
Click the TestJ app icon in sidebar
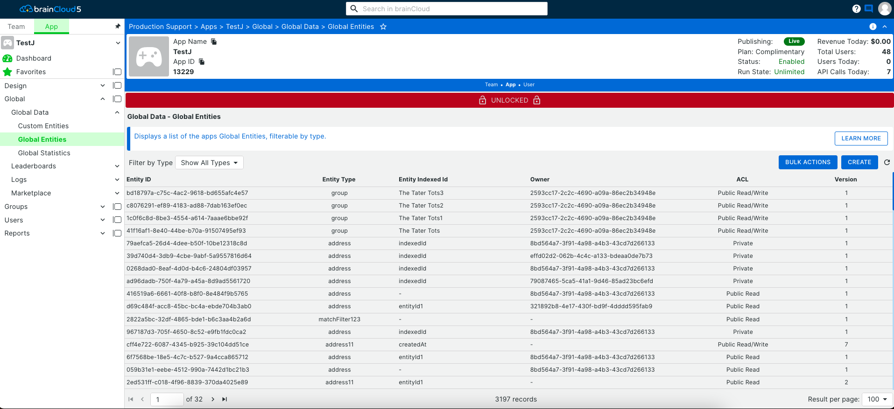pos(7,43)
